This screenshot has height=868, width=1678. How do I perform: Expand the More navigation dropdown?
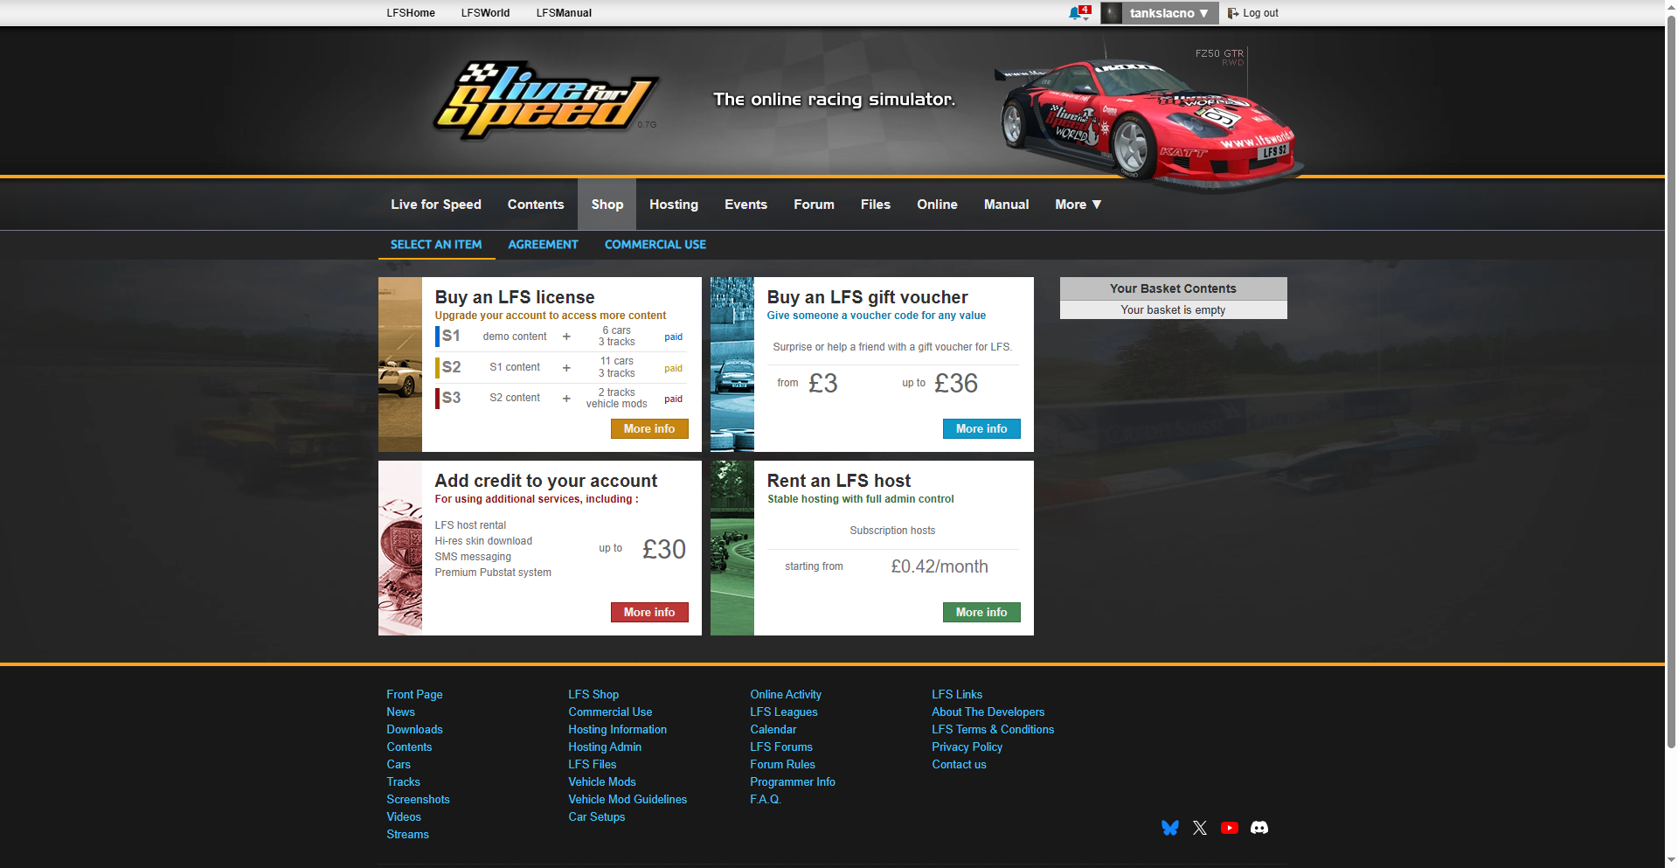tap(1078, 205)
